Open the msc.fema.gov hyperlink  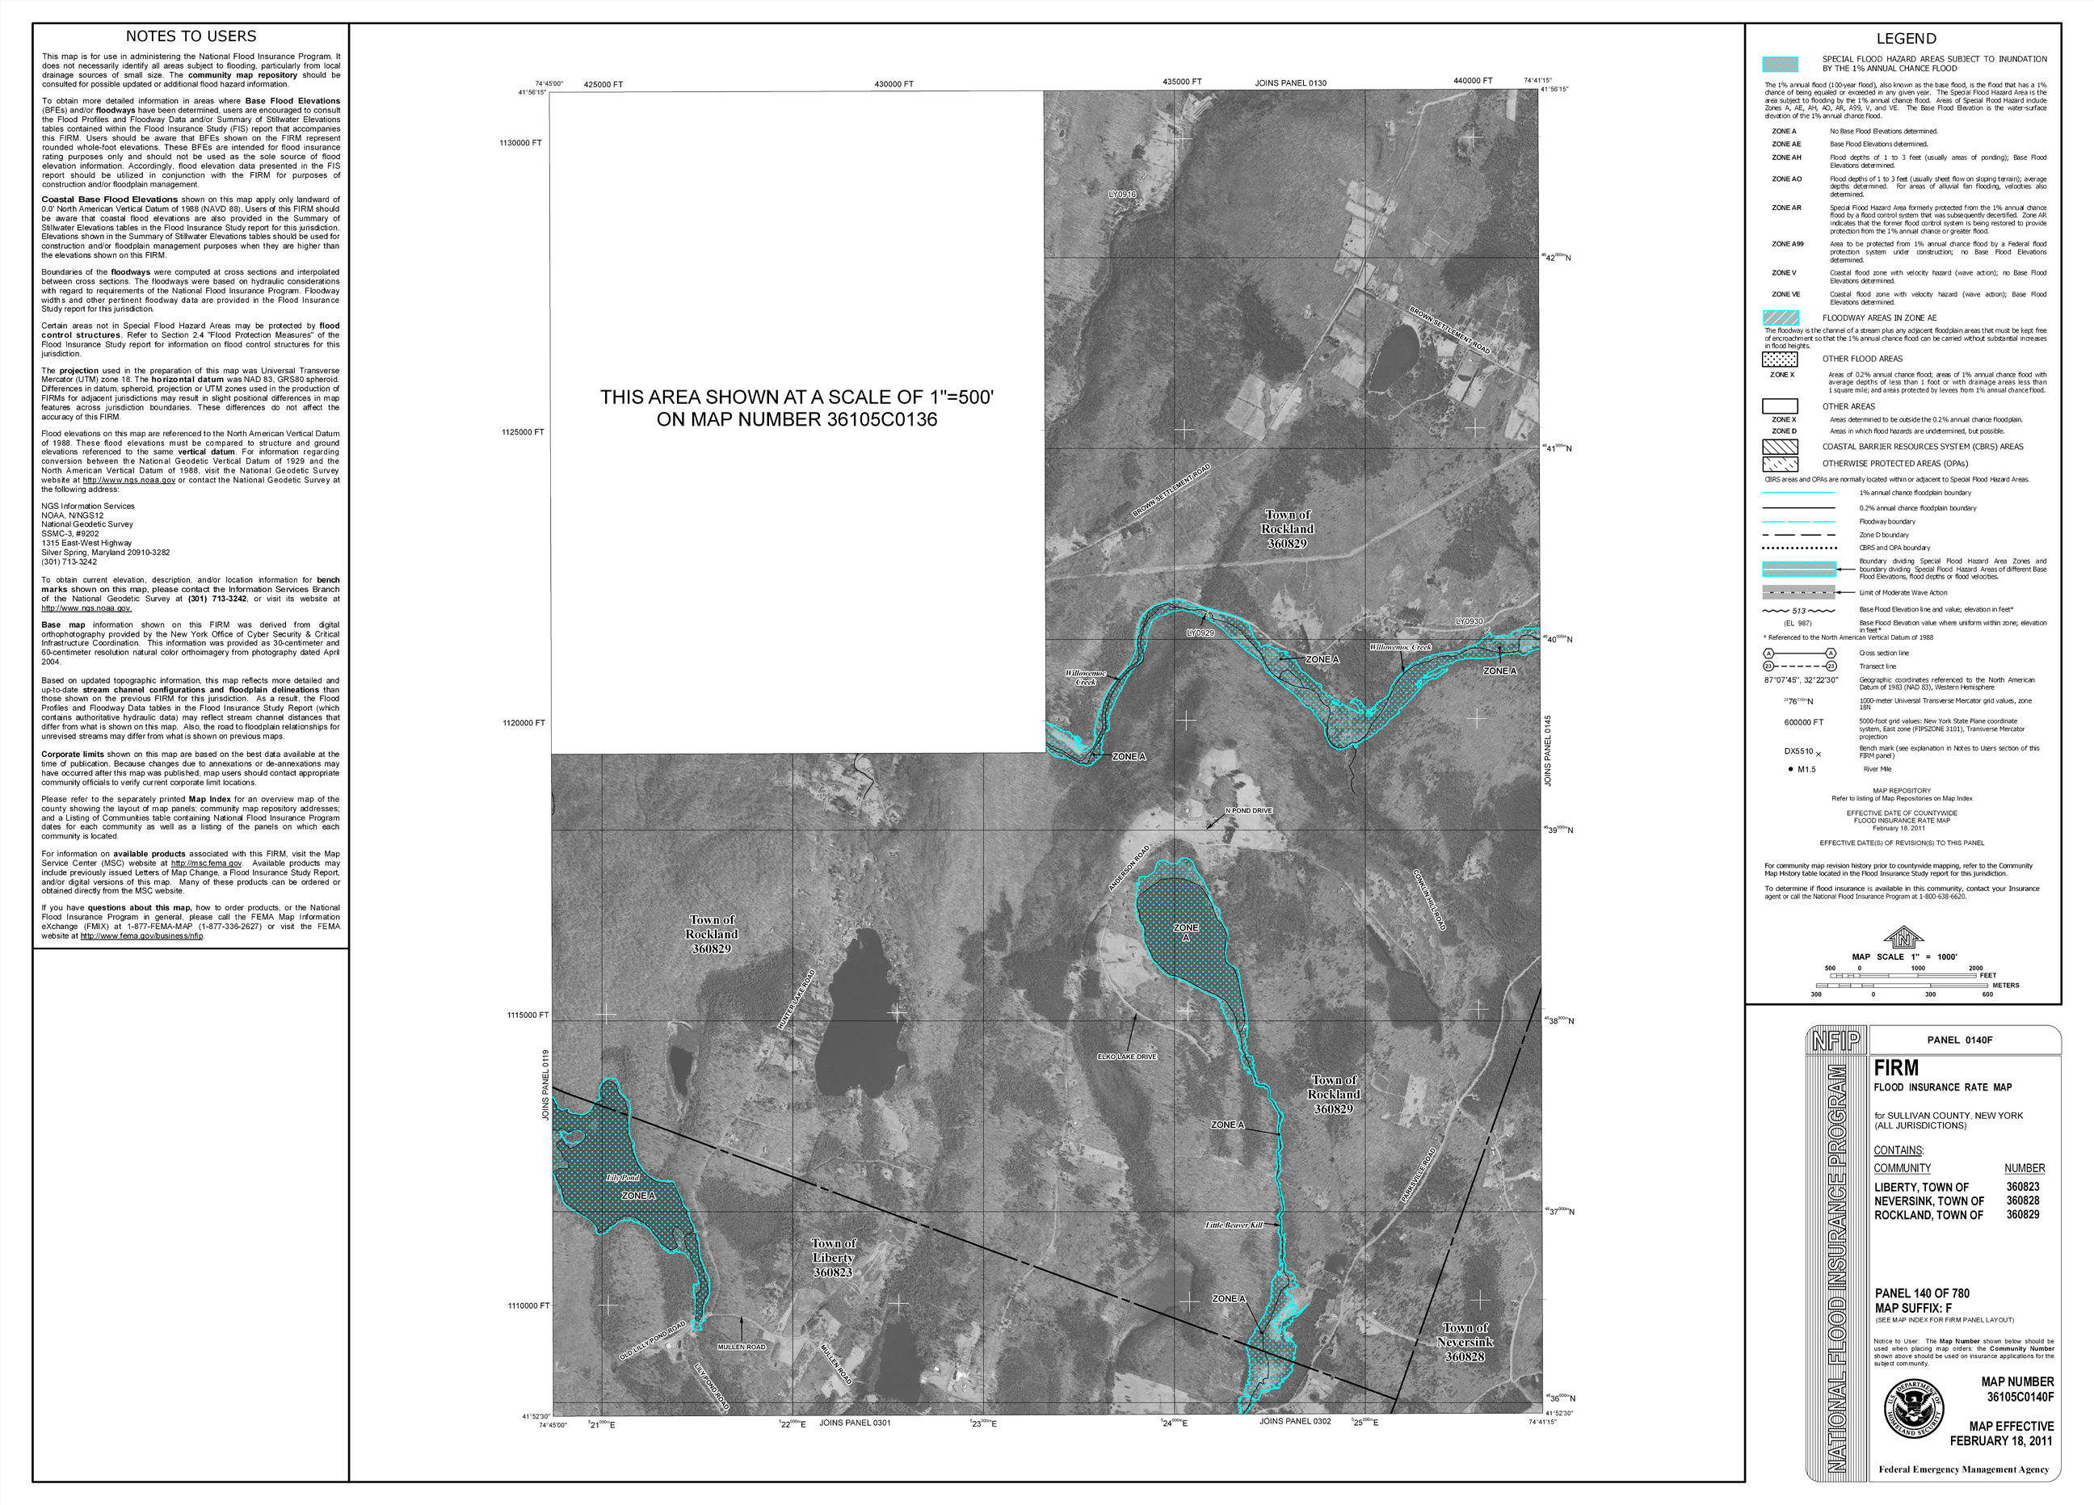click(x=206, y=864)
